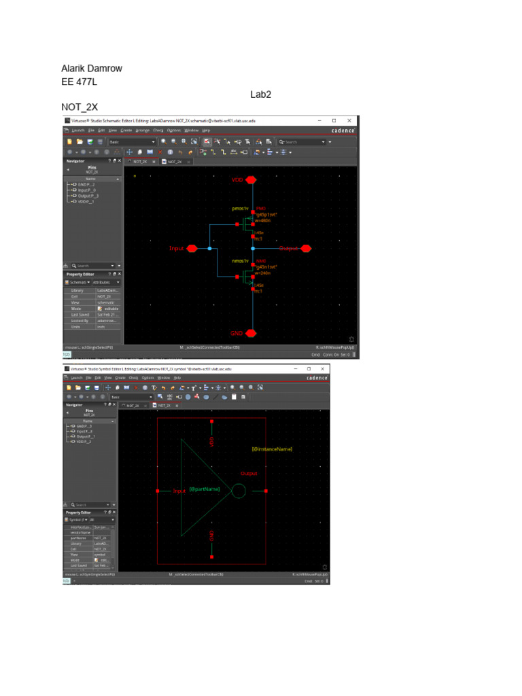Select GND pin on schematic canvas
This screenshot has width=522, height=696.
click(251, 333)
